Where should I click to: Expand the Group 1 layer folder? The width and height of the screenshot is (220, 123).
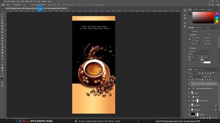tap(191, 97)
